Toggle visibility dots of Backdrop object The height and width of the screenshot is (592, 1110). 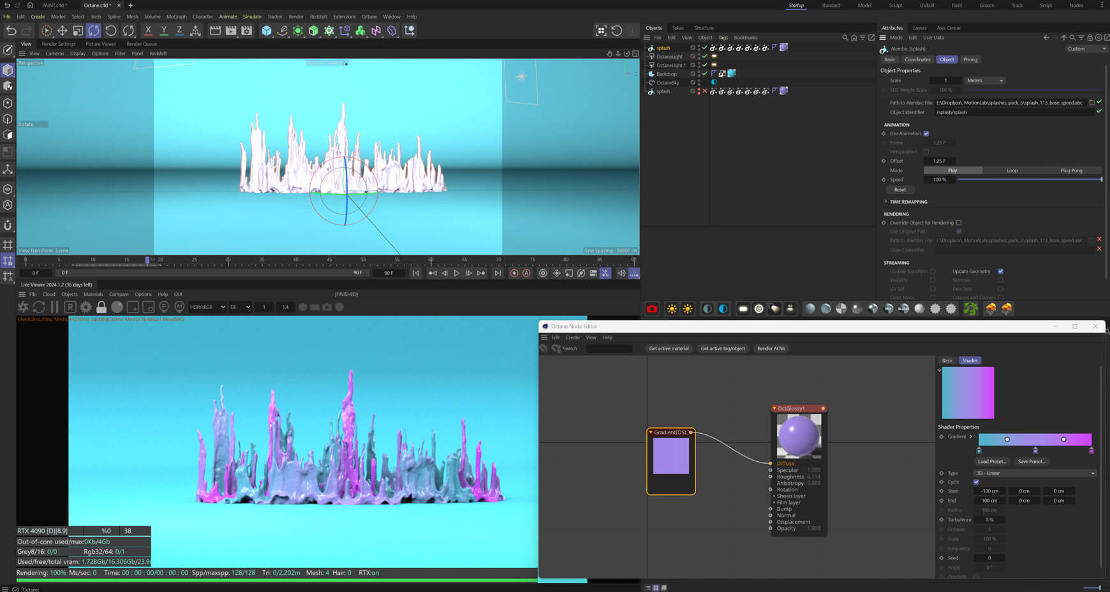(699, 73)
